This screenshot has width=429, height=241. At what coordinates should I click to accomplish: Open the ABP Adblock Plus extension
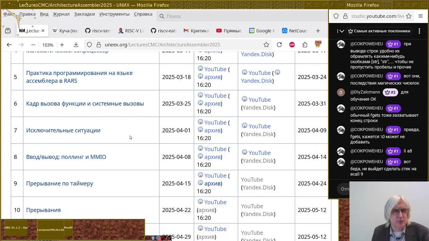coord(292,45)
